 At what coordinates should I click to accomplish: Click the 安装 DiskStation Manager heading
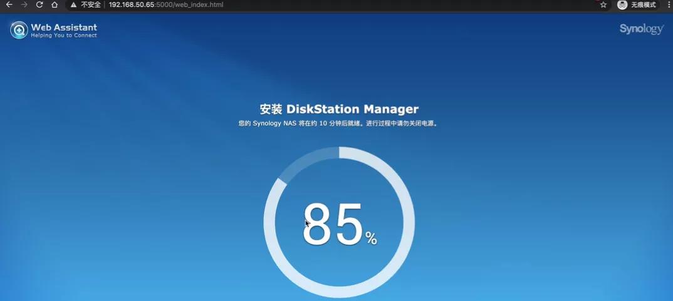click(338, 109)
